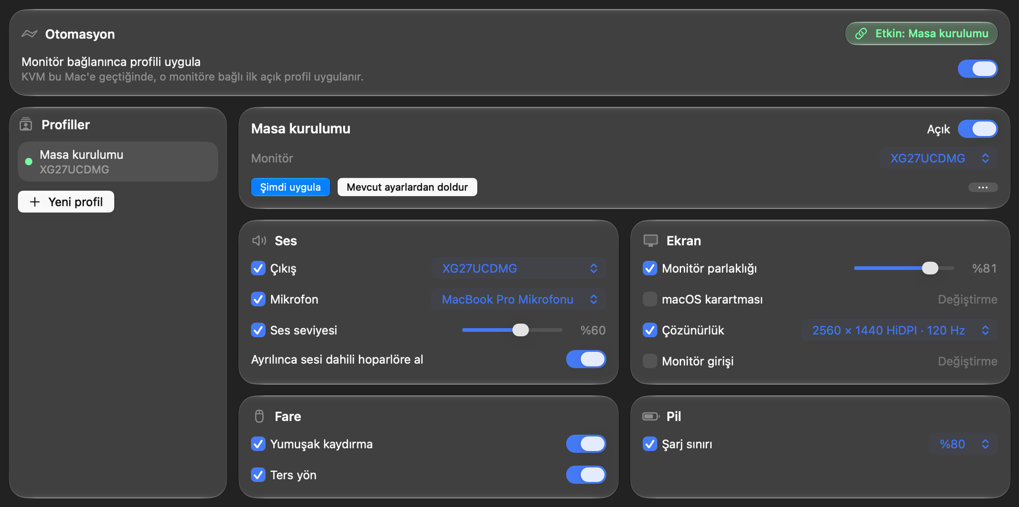Image resolution: width=1019 pixels, height=507 pixels.
Task: Add a profile with Yeni profil
Action: click(x=66, y=202)
